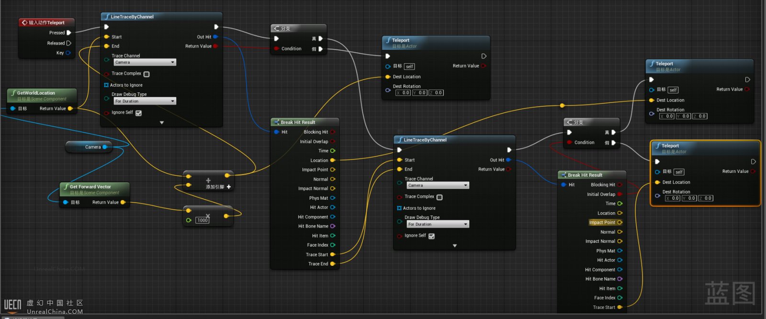Select the 输入动作Teleport node title

tap(46, 23)
